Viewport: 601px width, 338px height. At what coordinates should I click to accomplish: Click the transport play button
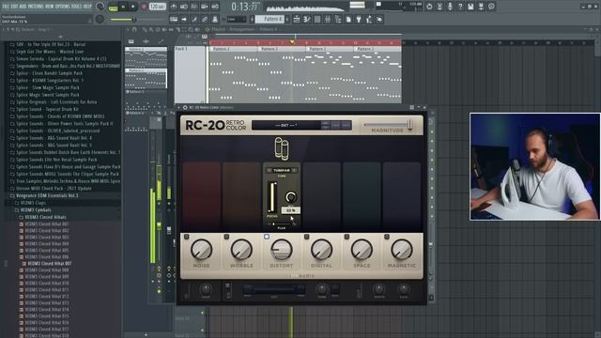click(x=123, y=7)
